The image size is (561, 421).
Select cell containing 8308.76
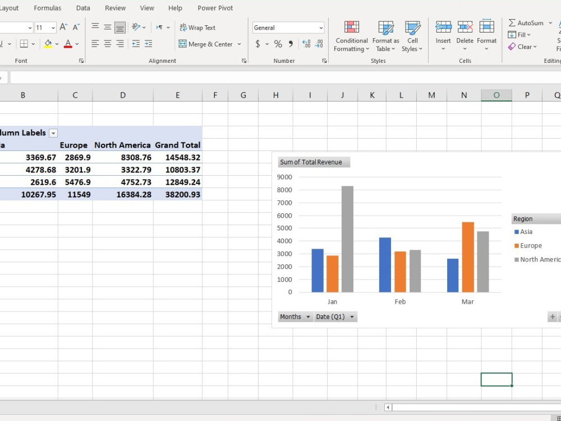[x=123, y=158]
